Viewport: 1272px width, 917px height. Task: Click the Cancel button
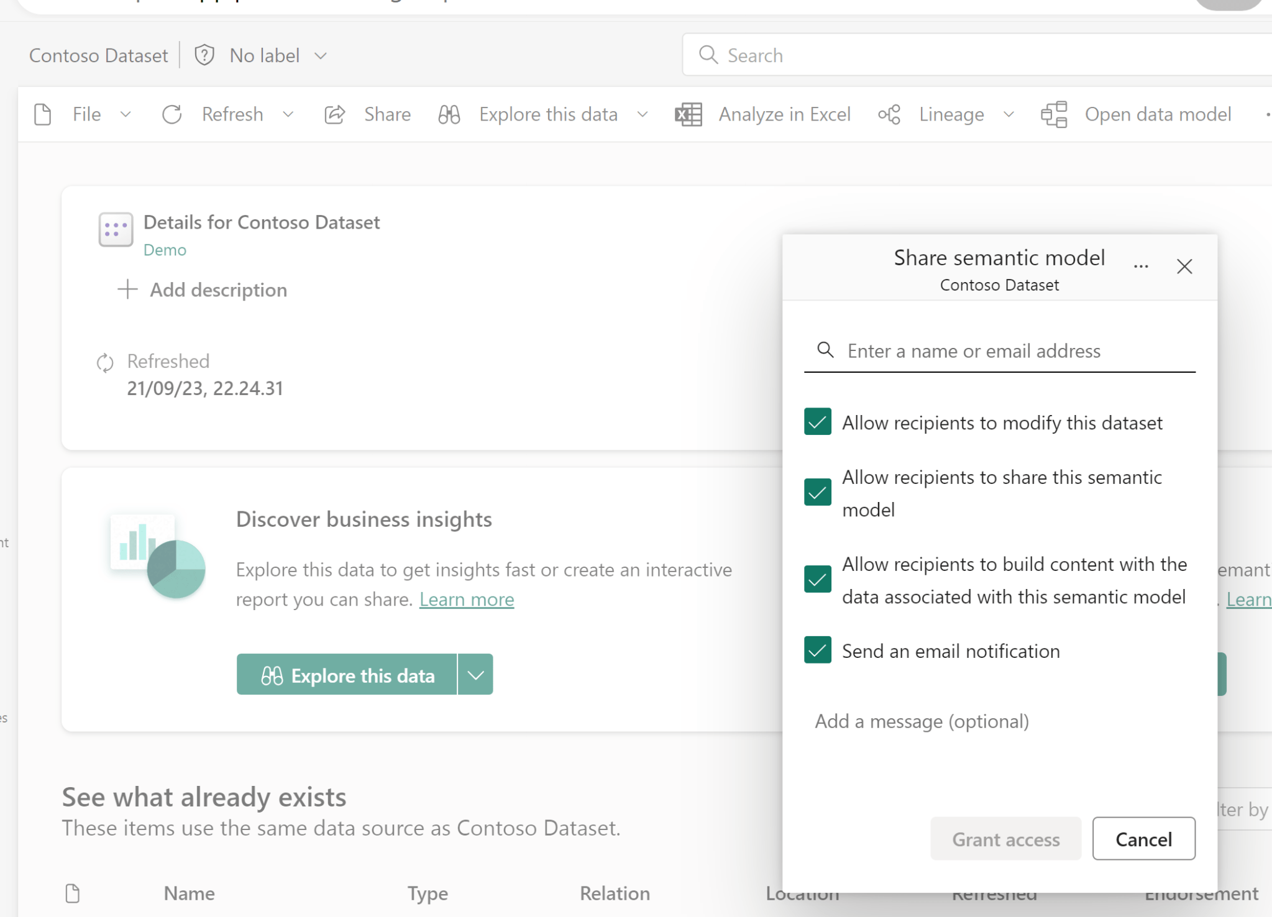pos(1143,839)
